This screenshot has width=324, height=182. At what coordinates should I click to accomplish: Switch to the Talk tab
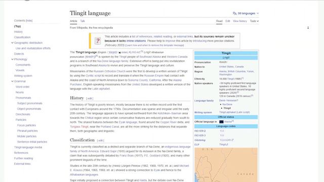pyautogui.click(x=83, y=21)
